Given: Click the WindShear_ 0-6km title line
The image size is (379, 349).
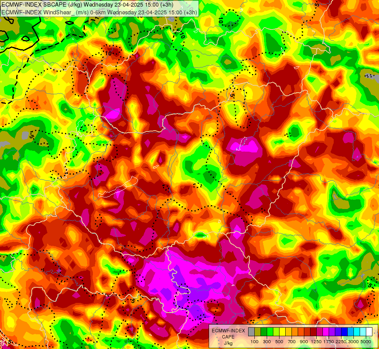Looking at the screenshot, I should coord(99,12).
